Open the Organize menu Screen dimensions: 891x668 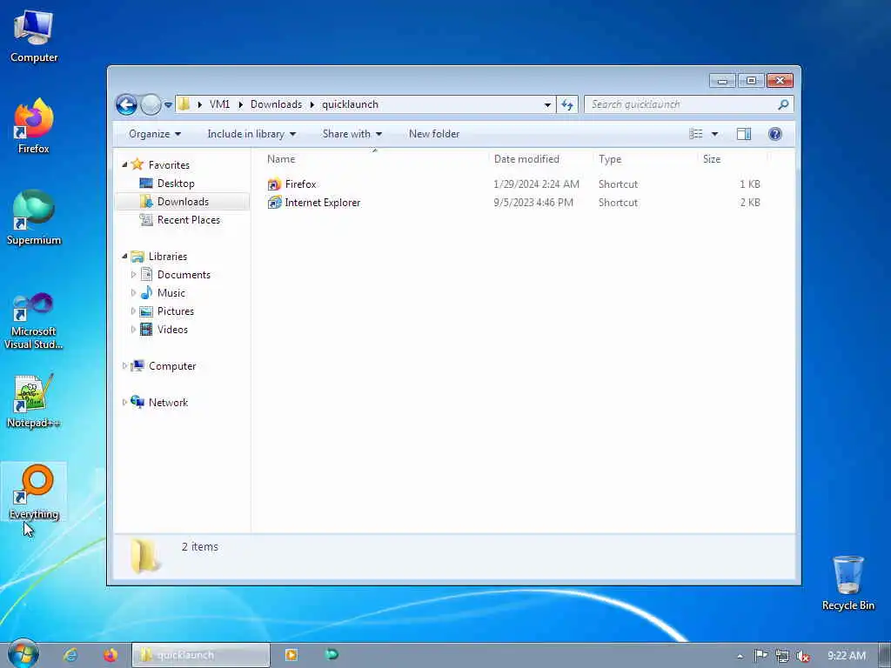coord(155,134)
